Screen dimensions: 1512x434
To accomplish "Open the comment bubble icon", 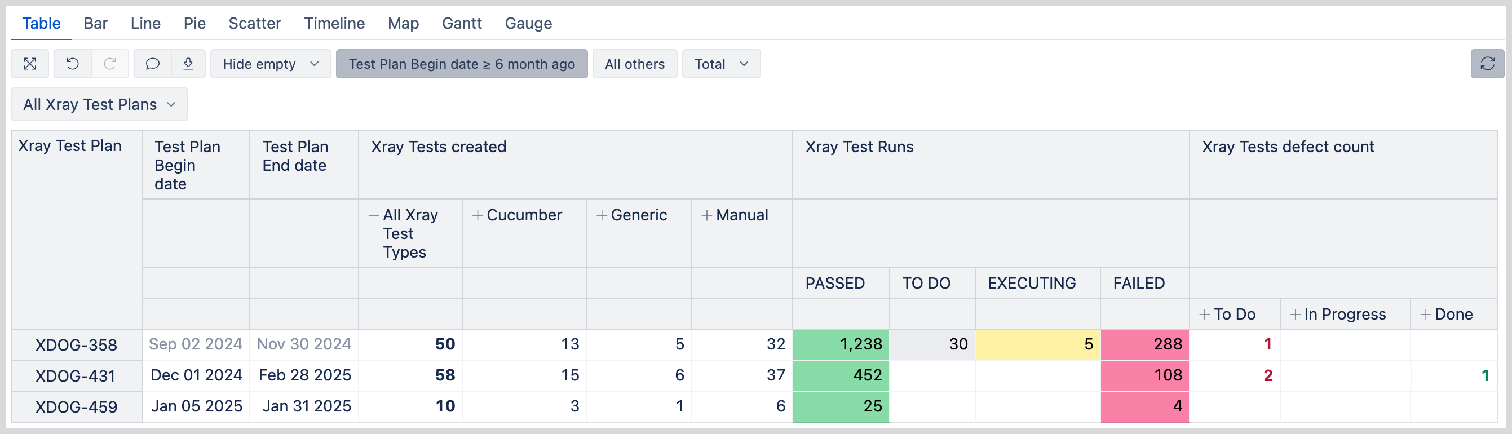I will [x=153, y=64].
